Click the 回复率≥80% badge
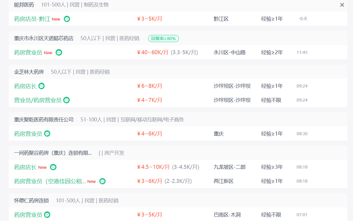Viewport: 353px width, 221px height. coord(163,38)
